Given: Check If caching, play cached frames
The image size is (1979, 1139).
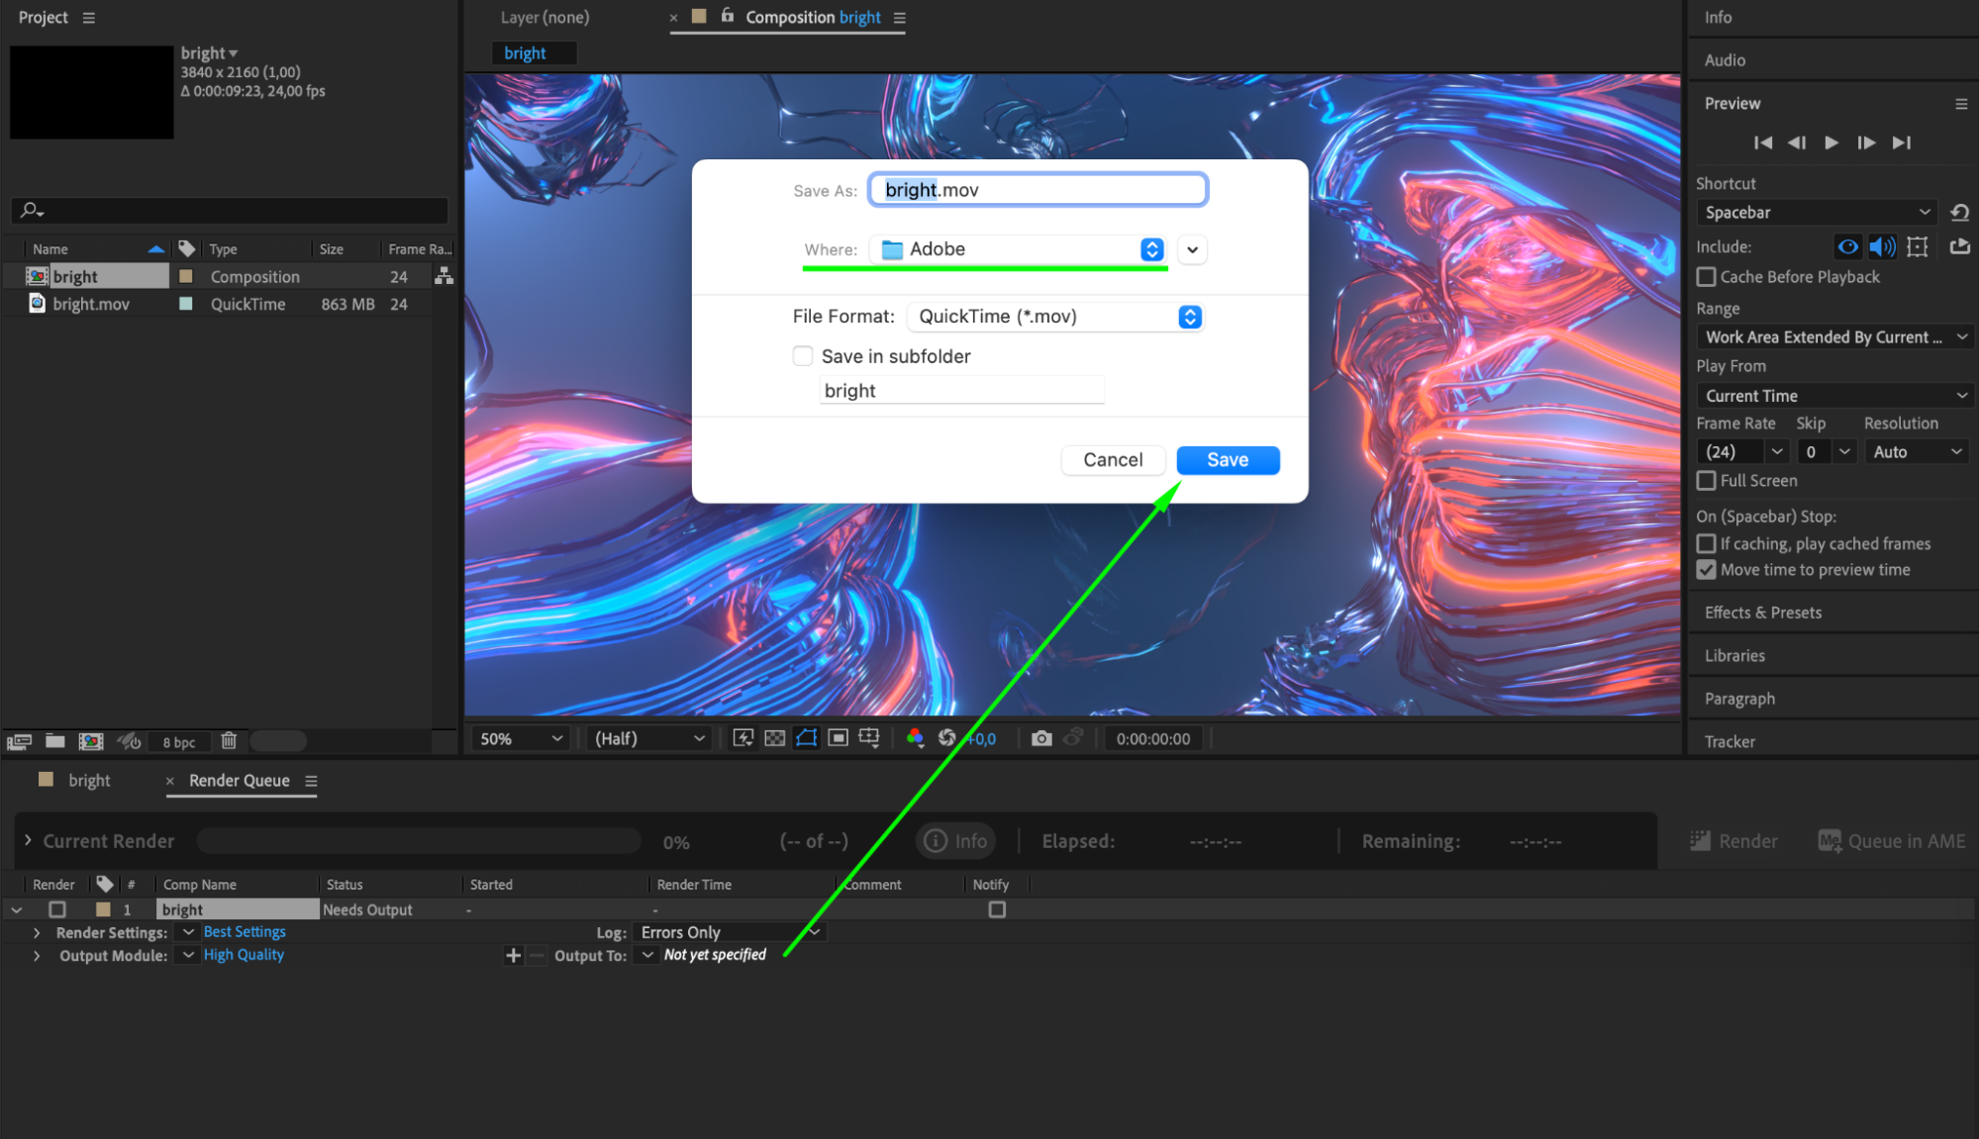Looking at the screenshot, I should 1707,543.
